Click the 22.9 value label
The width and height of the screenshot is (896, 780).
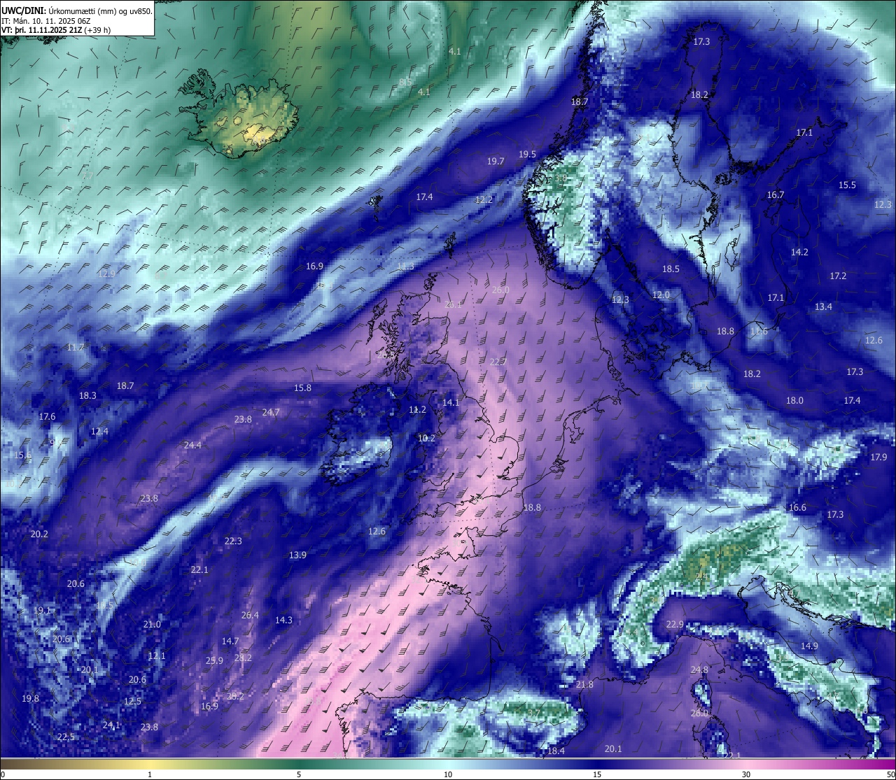click(674, 624)
